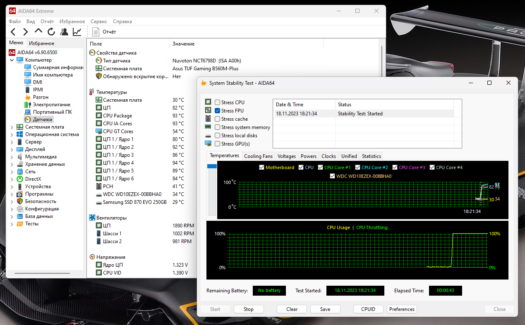525x325 pixels.
Task: Toggle the CPU Core #1 graph checkbox
Action: (x=321, y=167)
